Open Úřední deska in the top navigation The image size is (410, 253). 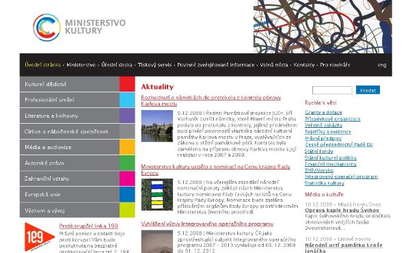point(117,65)
